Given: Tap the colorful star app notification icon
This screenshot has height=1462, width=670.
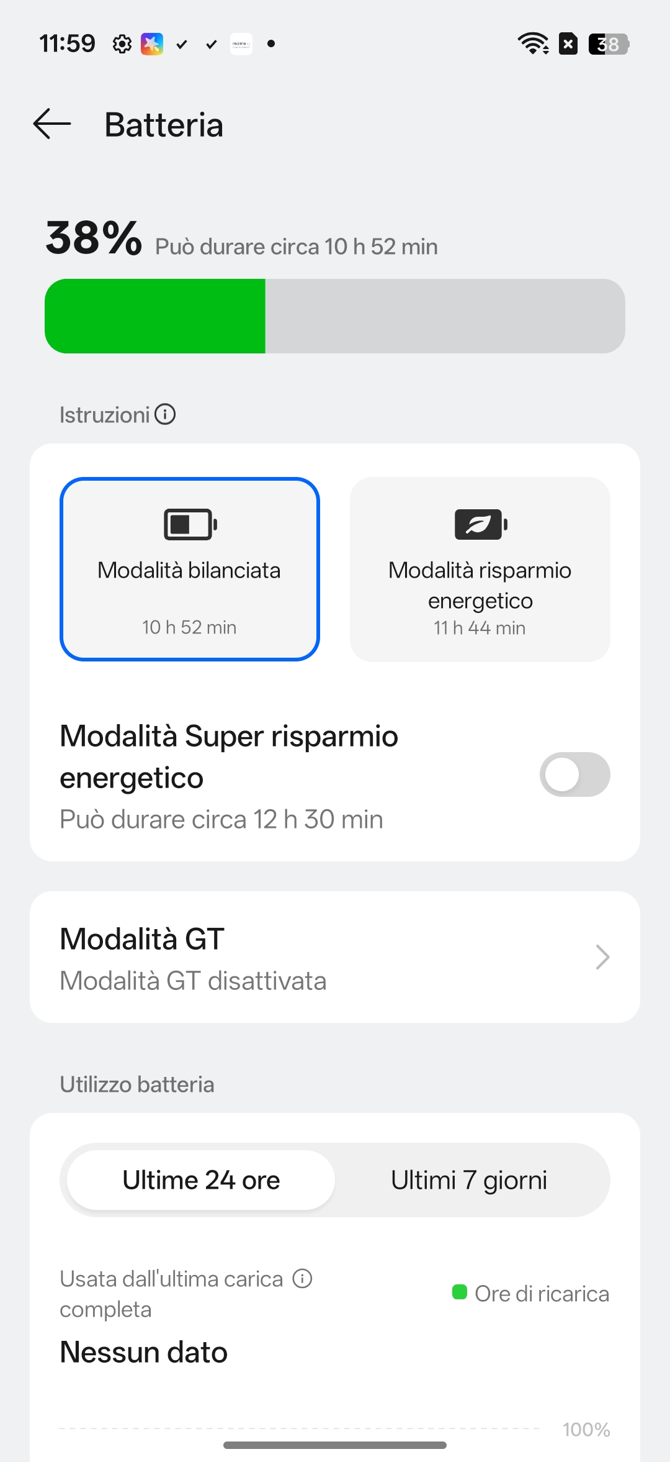Looking at the screenshot, I should 152,44.
